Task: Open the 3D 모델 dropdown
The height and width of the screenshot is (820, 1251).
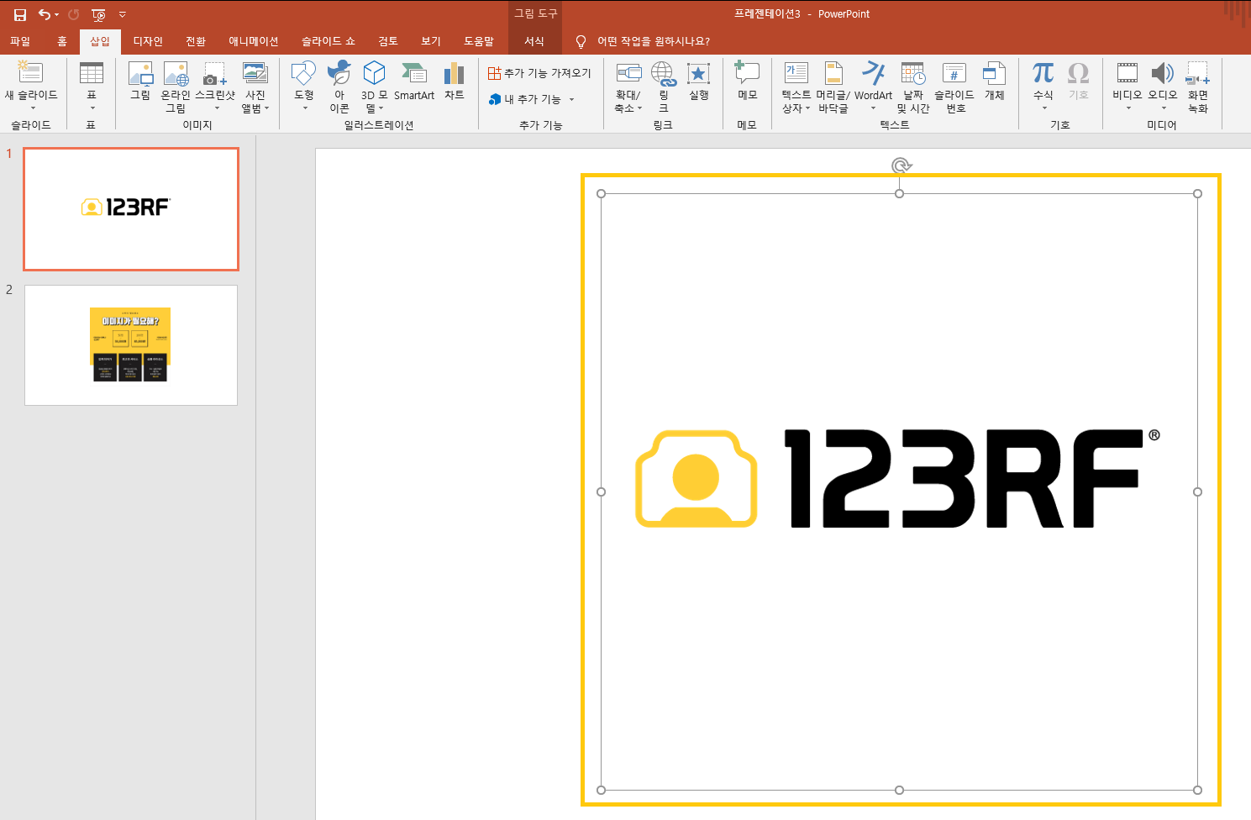Action: point(374,87)
